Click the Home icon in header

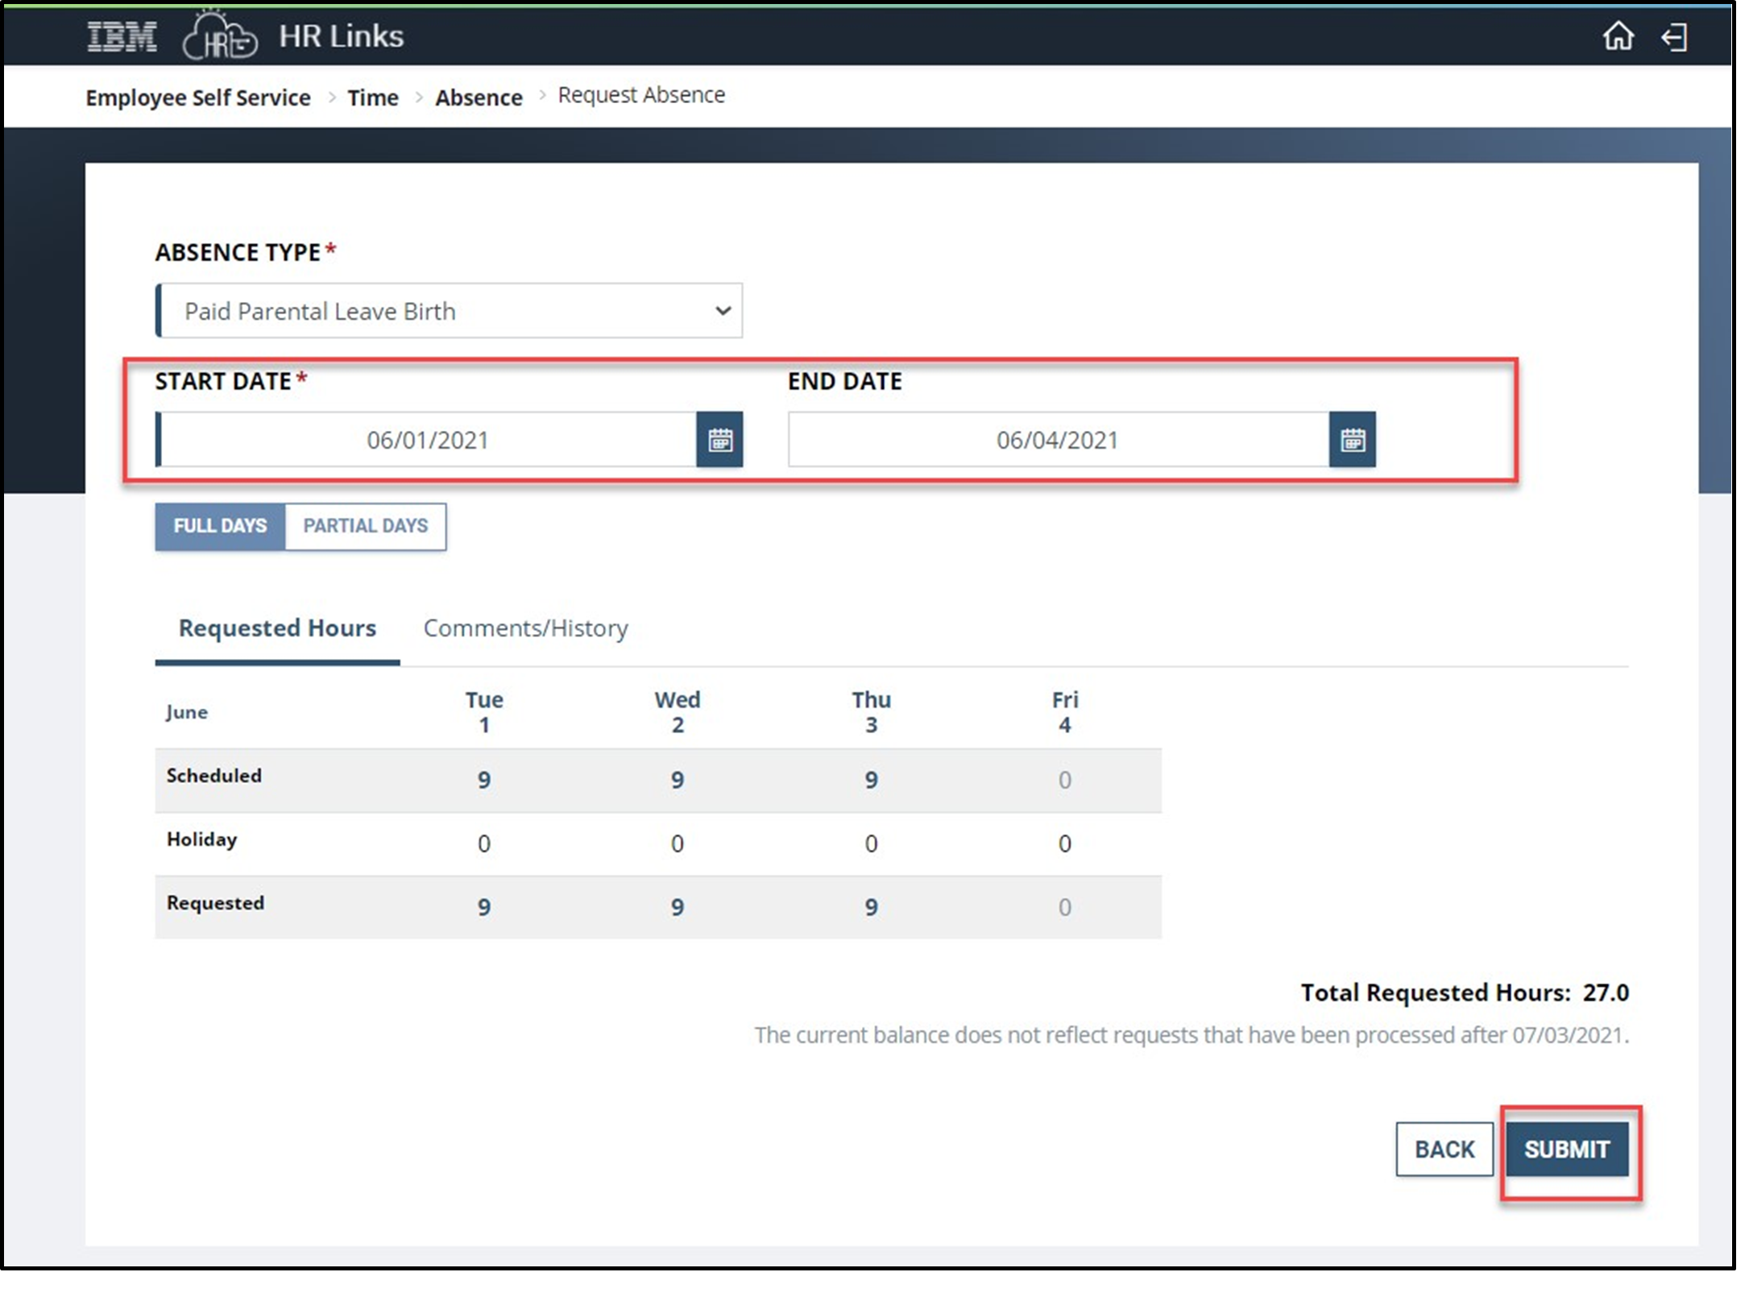[1617, 36]
